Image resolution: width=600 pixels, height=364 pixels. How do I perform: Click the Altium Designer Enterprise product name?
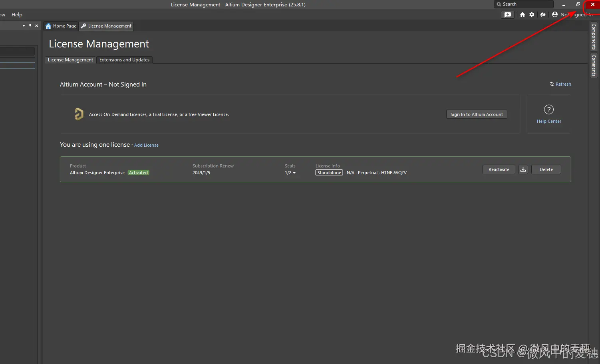tap(97, 173)
